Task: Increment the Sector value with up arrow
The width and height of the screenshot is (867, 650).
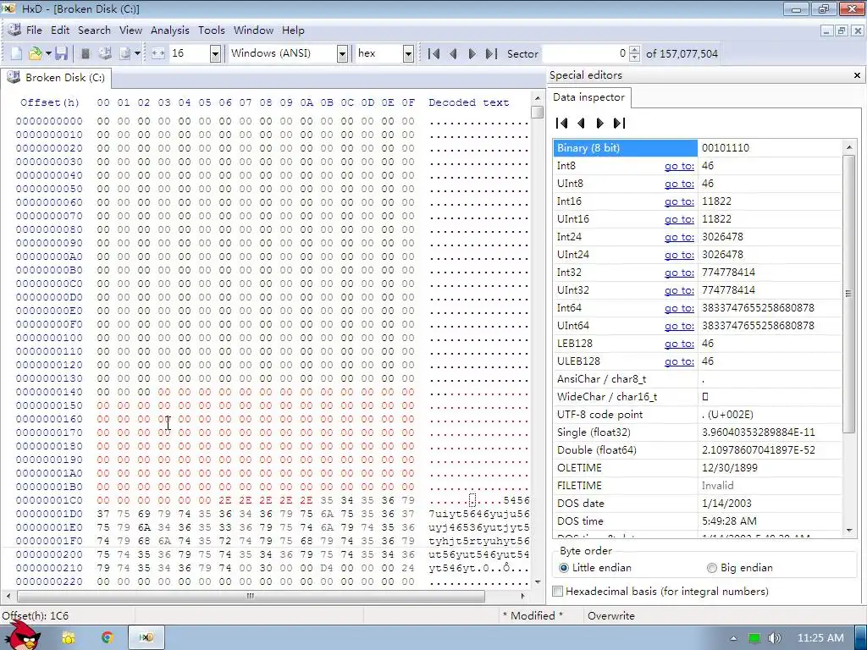Action: [635, 50]
